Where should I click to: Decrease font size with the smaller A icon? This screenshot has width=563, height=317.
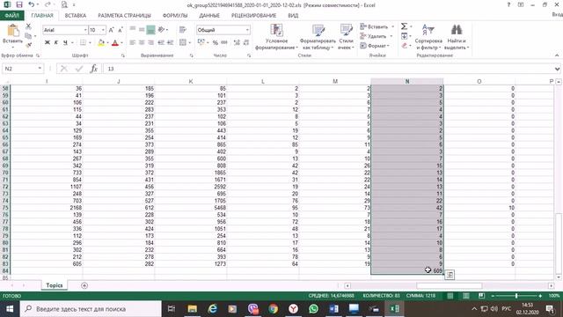coord(121,30)
